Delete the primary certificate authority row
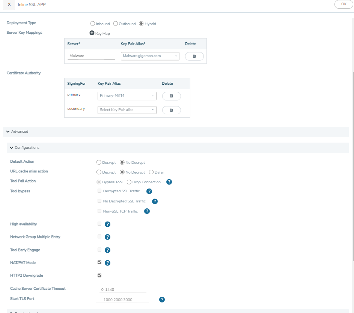Viewport: 354px width, 313px height. click(x=171, y=96)
